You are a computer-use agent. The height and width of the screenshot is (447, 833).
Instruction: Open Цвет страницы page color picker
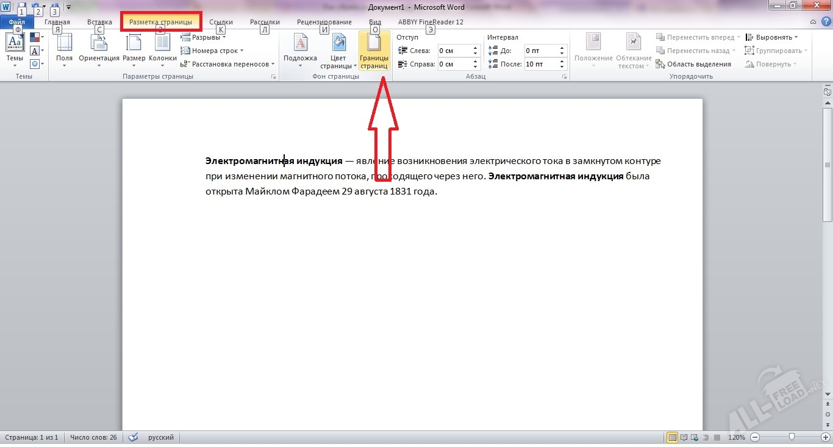(x=338, y=44)
